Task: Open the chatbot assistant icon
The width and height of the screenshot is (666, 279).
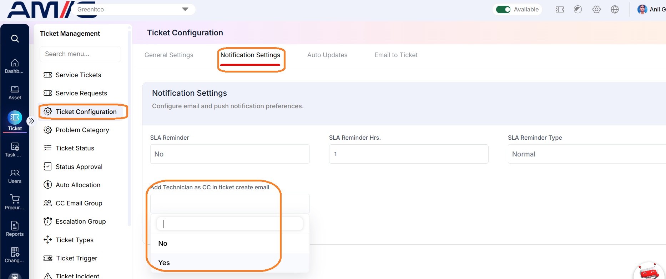Action: tap(649, 271)
